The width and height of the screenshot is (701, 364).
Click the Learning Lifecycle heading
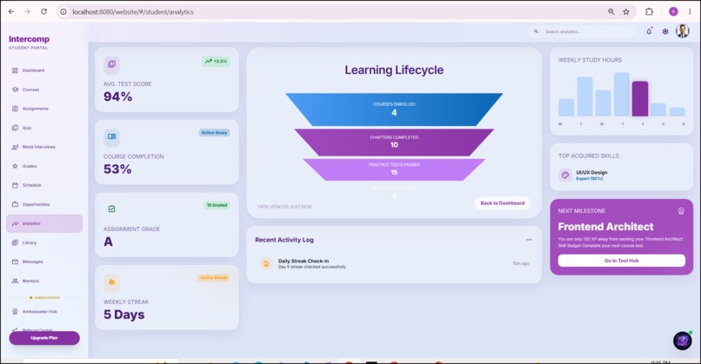394,70
